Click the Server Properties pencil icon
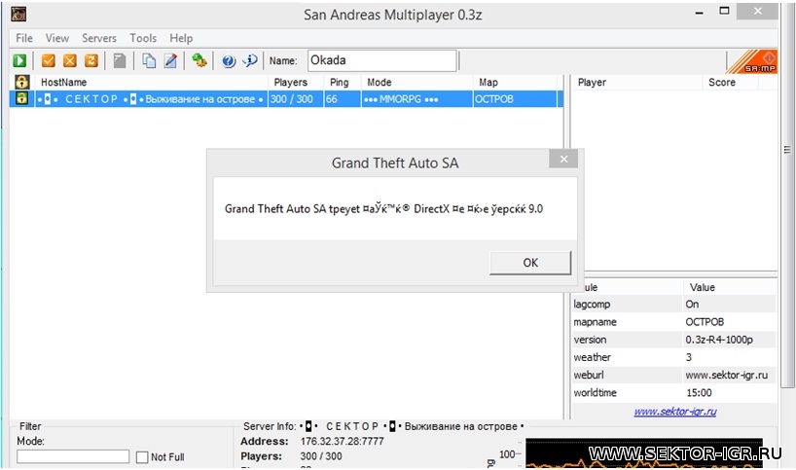The height and width of the screenshot is (470, 796). [x=170, y=61]
